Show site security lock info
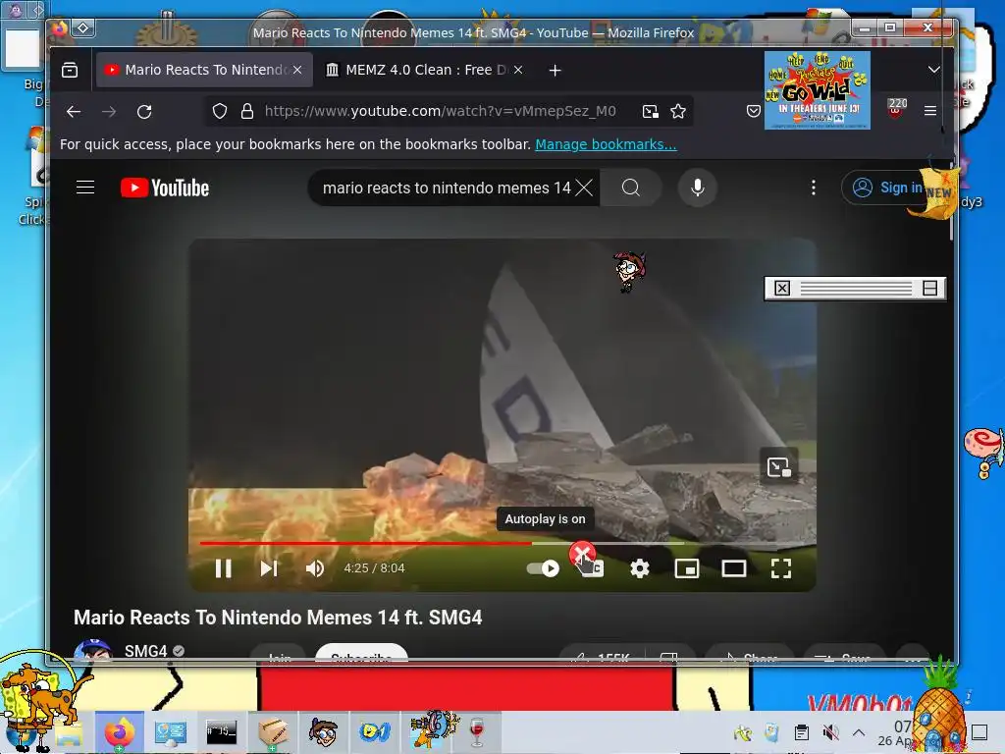The image size is (1005, 754). pyautogui.click(x=246, y=112)
